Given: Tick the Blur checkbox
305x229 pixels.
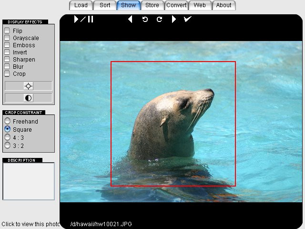Looking at the screenshot, I should (7, 67).
